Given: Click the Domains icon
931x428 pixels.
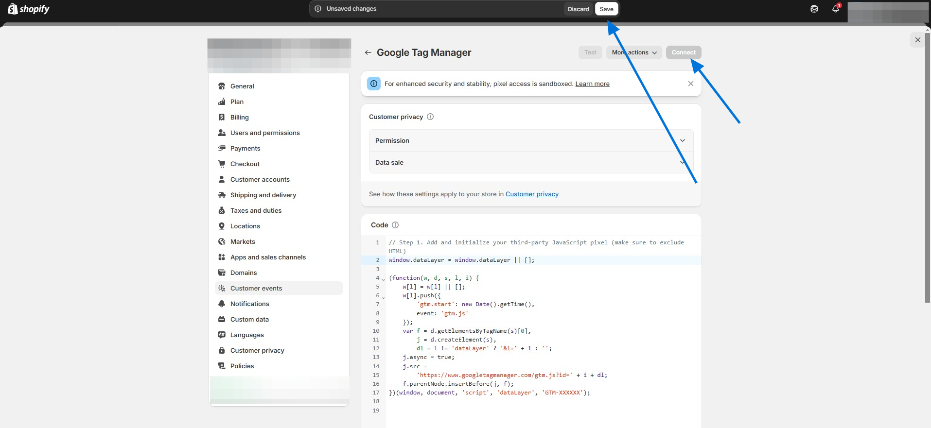Looking at the screenshot, I should point(222,273).
